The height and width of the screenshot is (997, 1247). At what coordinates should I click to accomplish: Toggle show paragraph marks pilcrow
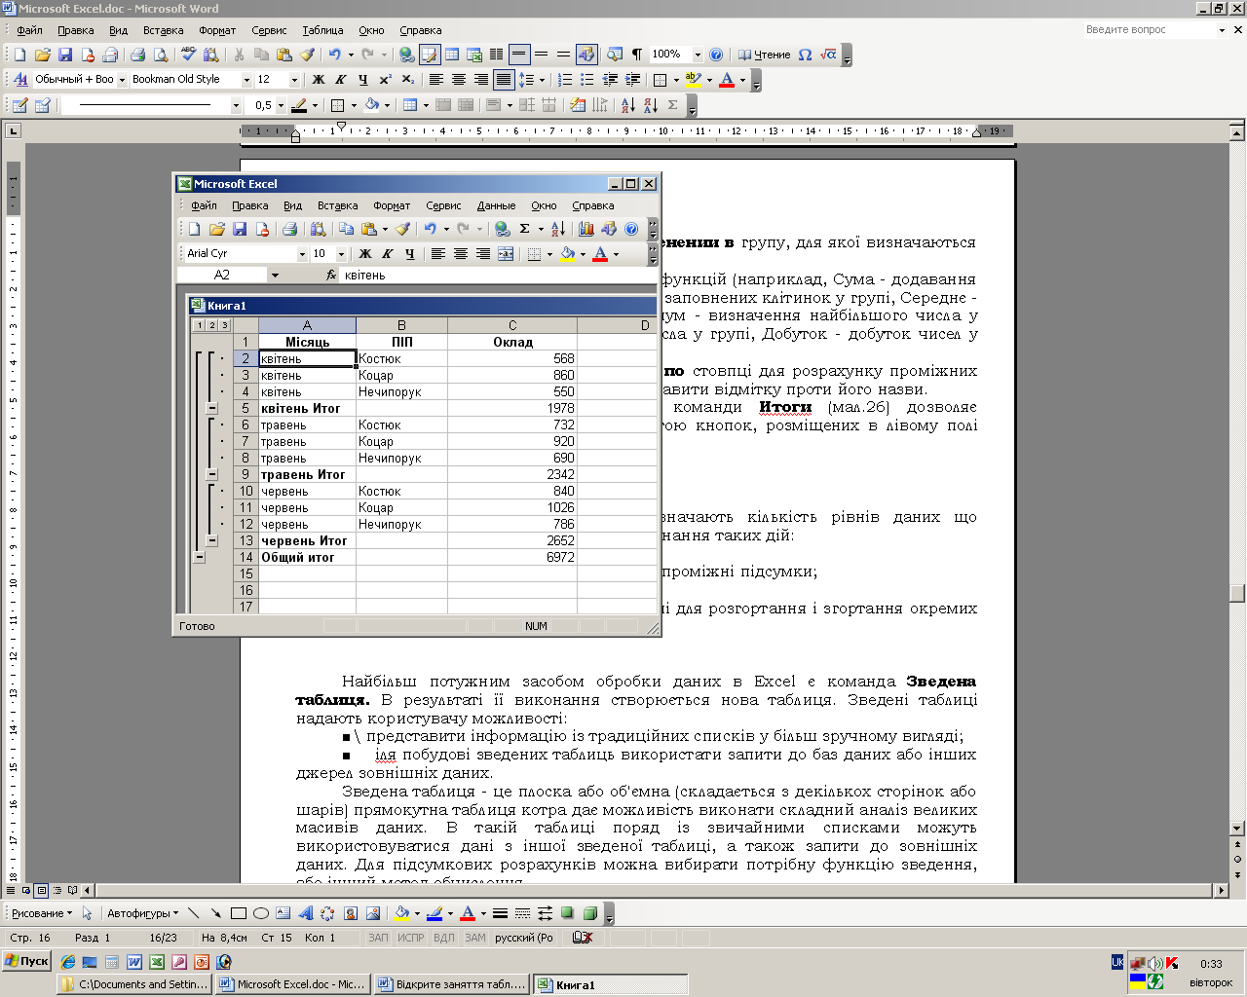point(637,55)
